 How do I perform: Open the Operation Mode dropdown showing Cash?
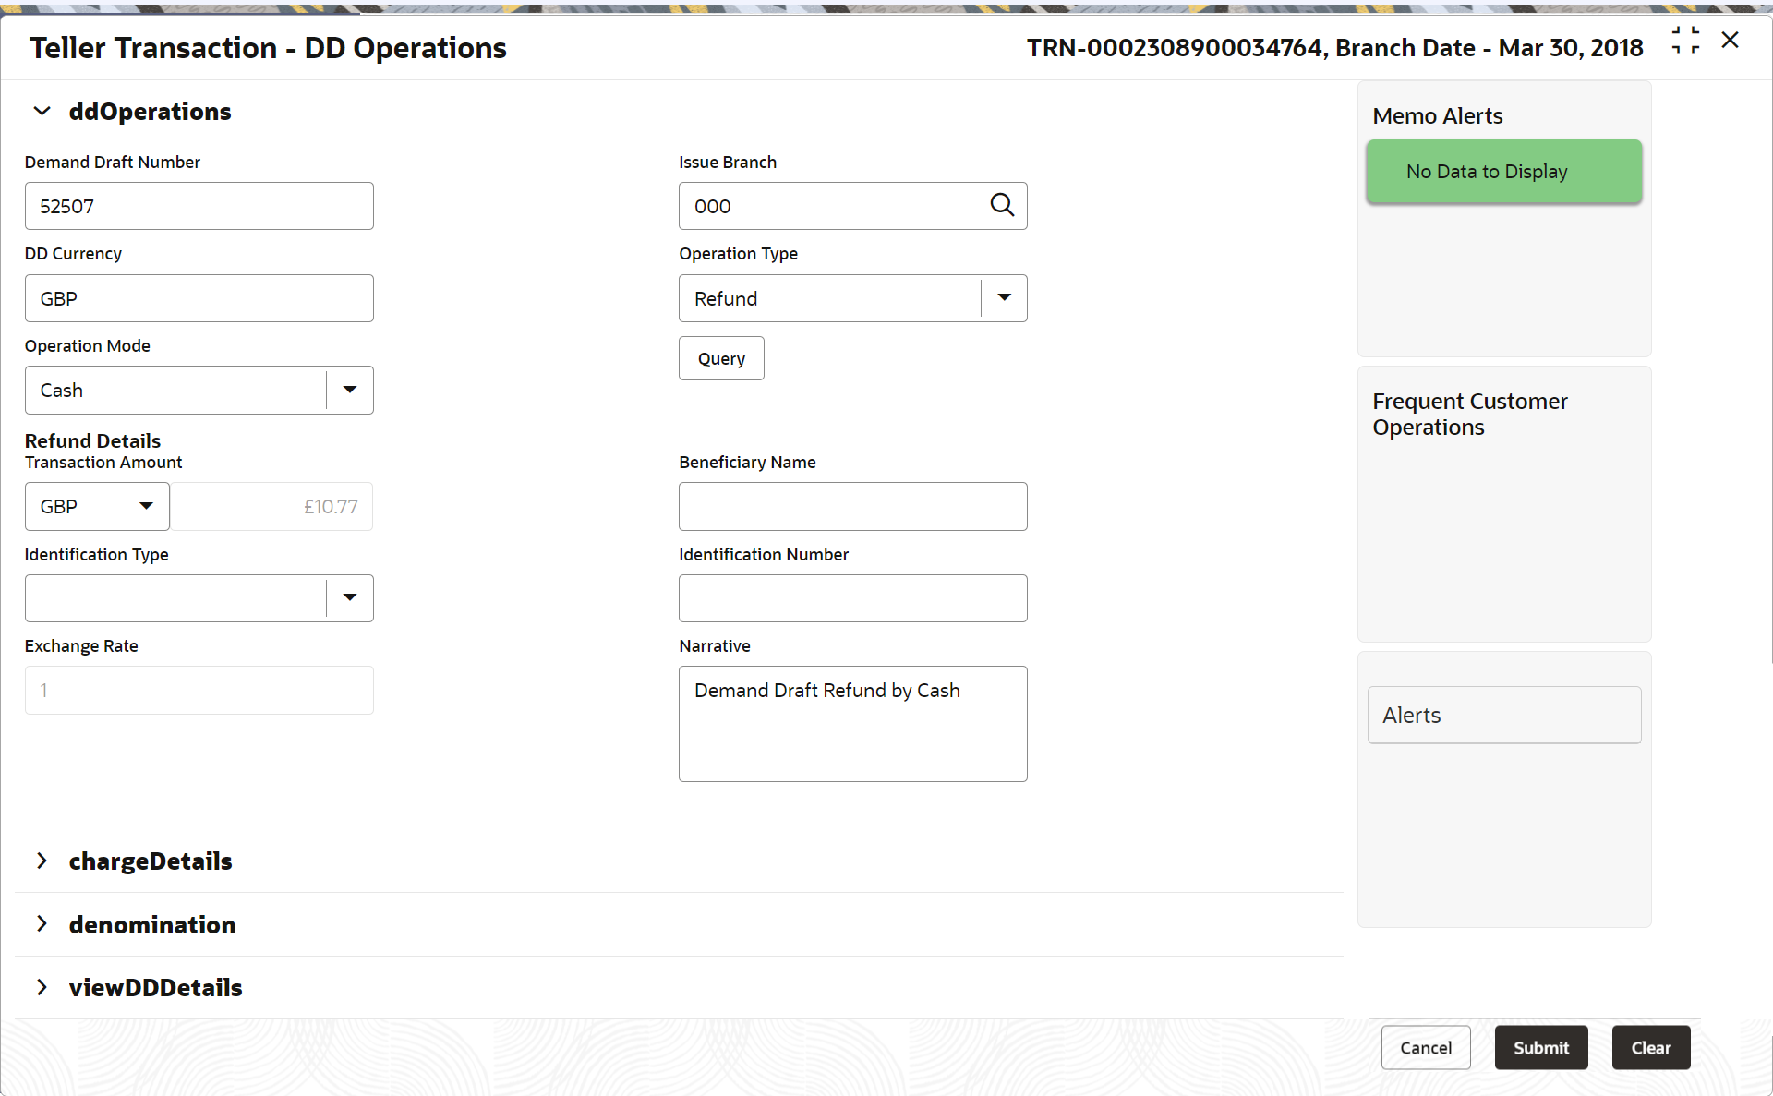click(349, 390)
